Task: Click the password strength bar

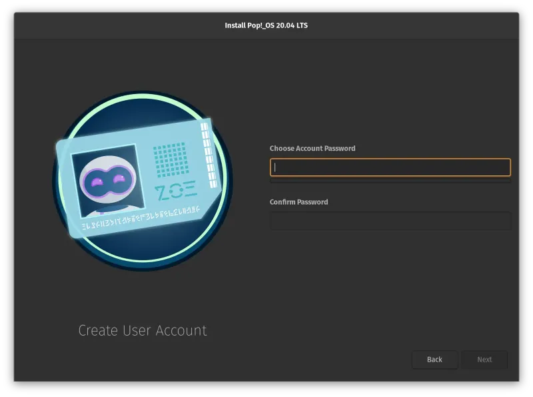Action: (x=390, y=181)
